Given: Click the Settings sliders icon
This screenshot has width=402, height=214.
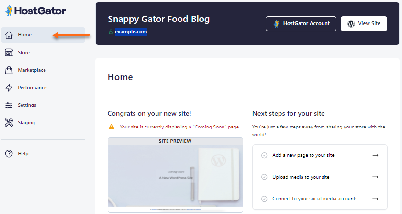Looking at the screenshot, I should [9, 105].
